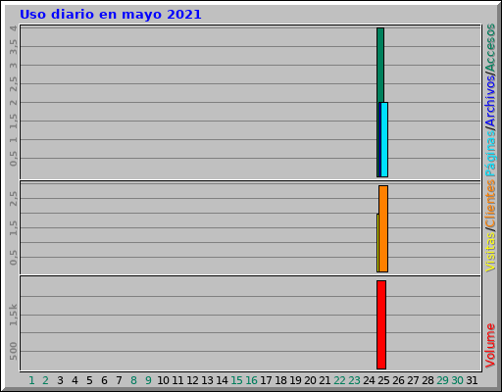Click day 21 on the x-axis

click(x=325, y=380)
